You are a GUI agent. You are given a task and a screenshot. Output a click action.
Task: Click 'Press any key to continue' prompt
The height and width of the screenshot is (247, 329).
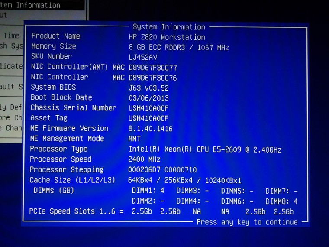click(247, 222)
